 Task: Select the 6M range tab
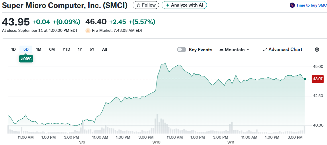[52, 50]
